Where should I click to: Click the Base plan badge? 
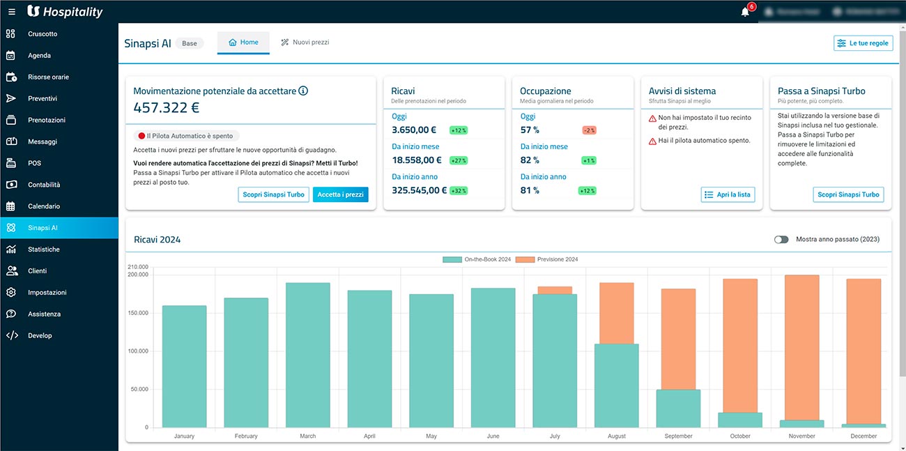pyautogui.click(x=190, y=43)
